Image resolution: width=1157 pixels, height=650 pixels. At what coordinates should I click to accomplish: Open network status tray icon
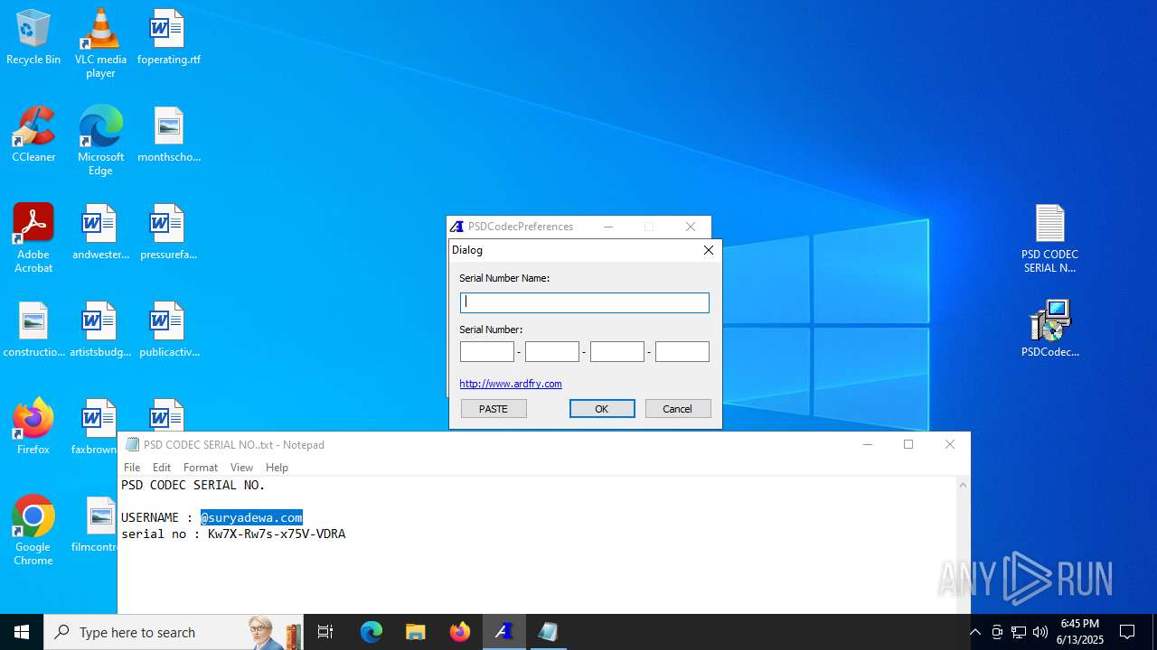[1019, 632]
